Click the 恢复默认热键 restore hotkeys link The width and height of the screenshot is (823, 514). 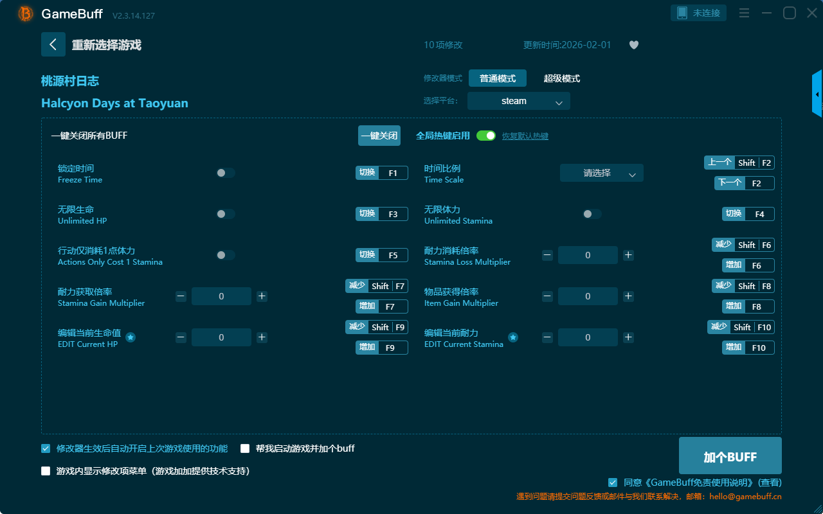[525, 136]
